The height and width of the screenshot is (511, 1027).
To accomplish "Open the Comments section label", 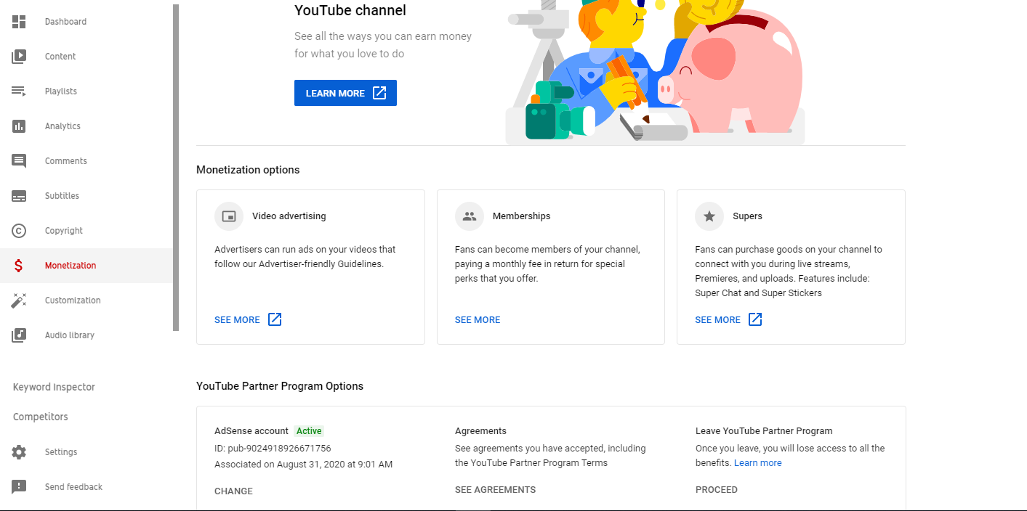I will tap(66, 161).
